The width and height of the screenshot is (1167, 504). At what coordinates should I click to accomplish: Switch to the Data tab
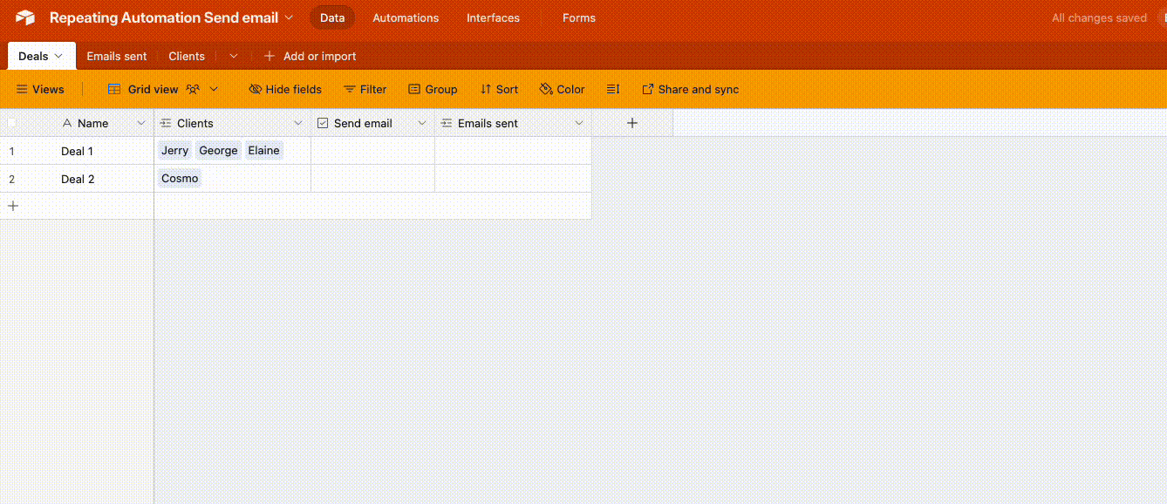[x=332, y=17]
